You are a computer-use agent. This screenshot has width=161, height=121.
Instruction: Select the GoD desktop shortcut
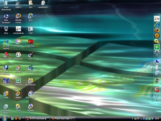[x=31, y=30]
